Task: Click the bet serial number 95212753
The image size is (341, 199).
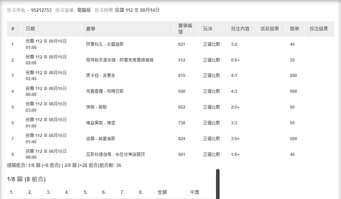Action: [x=41, y=10]
